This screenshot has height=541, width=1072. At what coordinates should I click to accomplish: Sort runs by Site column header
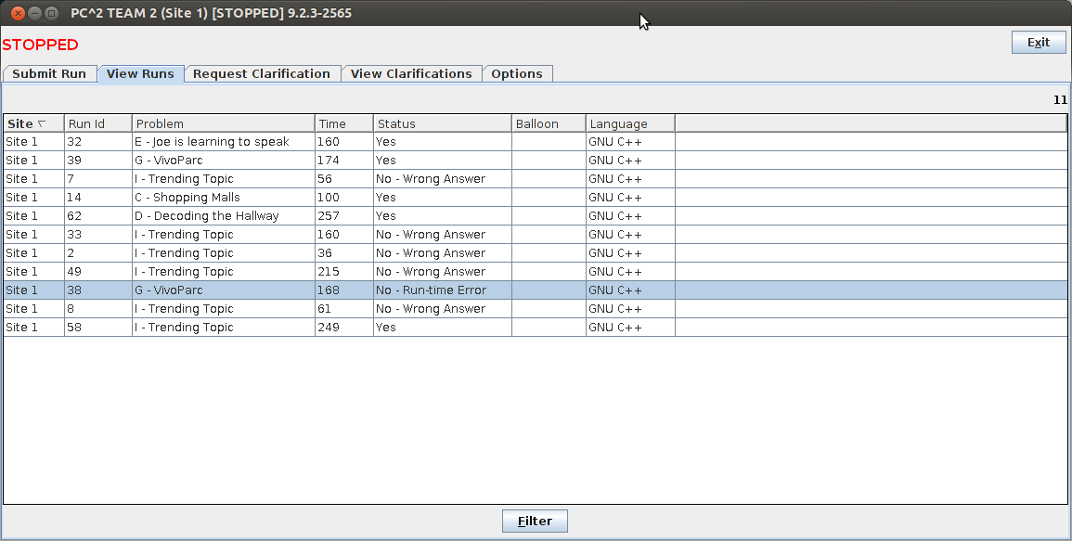(33, 123)
